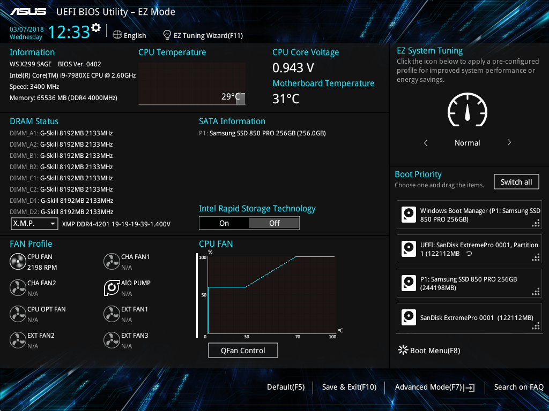Click the Normal tuning profile label

468,142
